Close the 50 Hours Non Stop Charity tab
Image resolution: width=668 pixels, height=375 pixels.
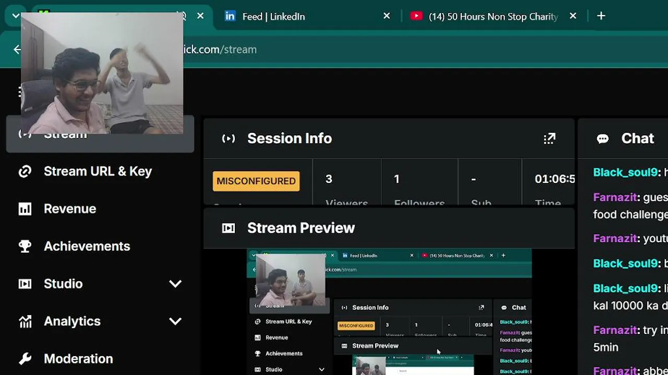pyautogui.click(x=573, y=16)
